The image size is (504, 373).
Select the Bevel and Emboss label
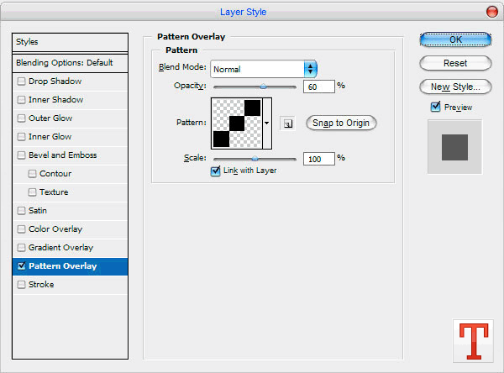[63, 155]
